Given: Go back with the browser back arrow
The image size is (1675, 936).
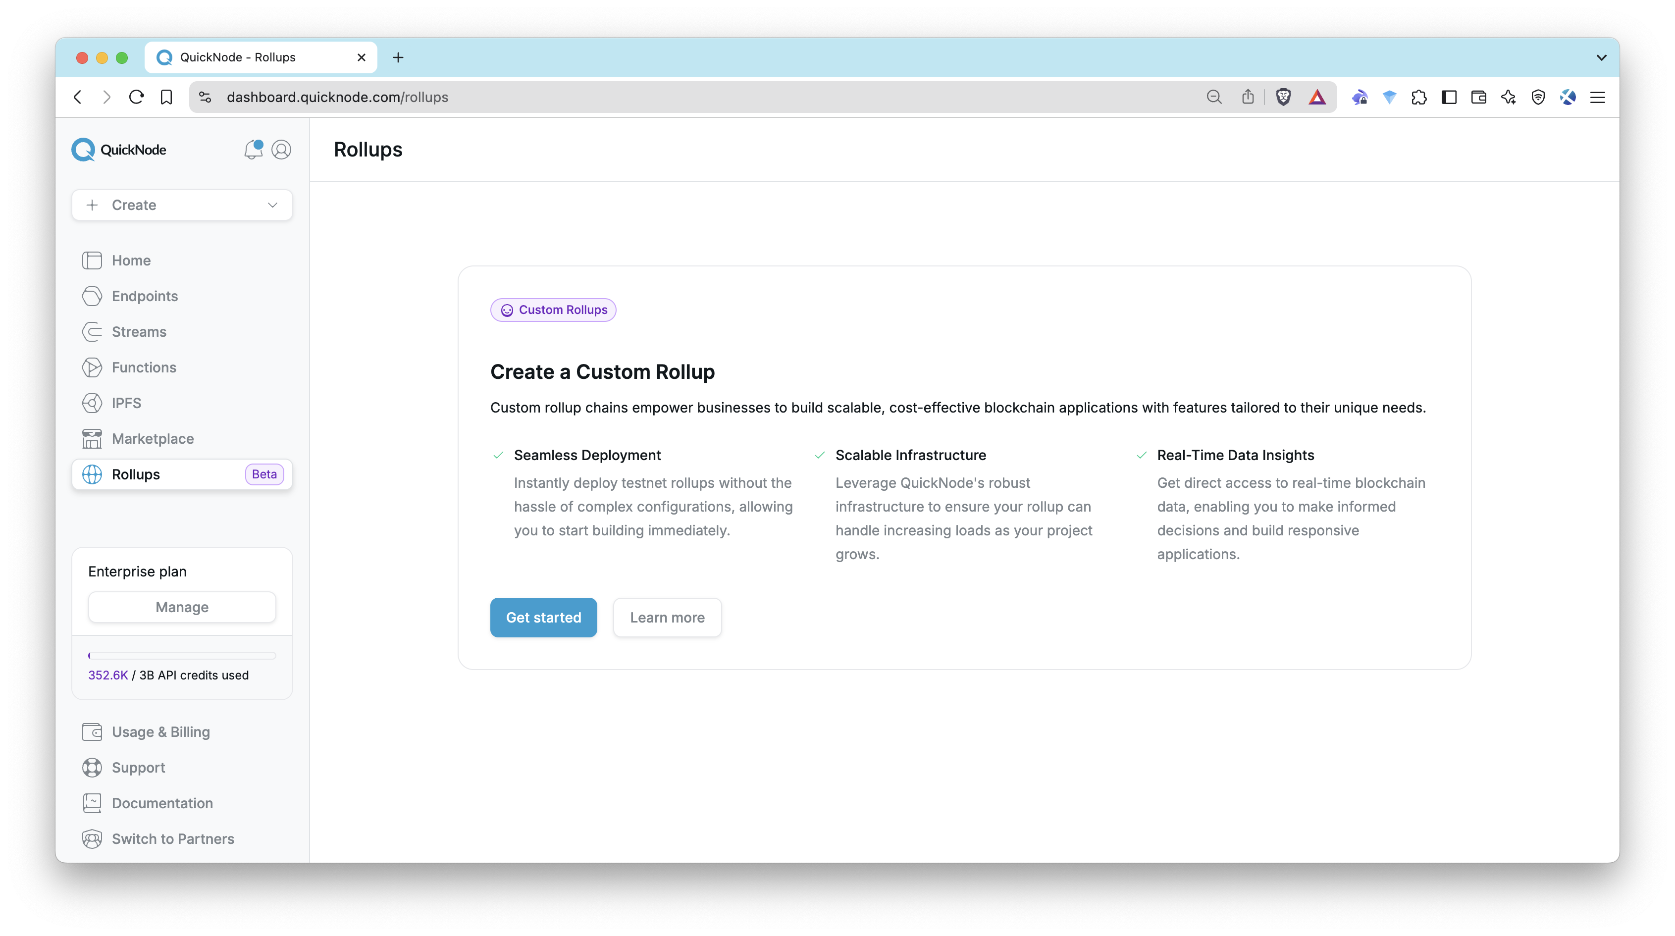Looking at the screenshot, I should [78, 97].
